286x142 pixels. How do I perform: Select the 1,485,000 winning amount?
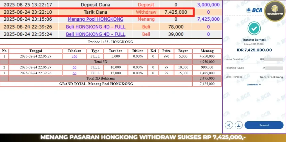(x=207, y=73)
